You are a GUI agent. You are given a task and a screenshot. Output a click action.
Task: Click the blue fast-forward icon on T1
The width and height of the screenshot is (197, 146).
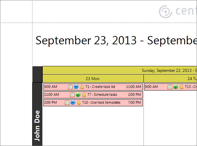point(76,87)
